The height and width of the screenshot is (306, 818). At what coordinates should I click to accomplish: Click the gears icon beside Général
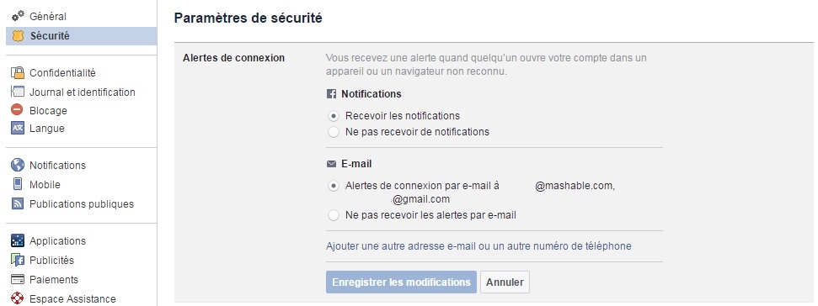click(x=18, y=16)
